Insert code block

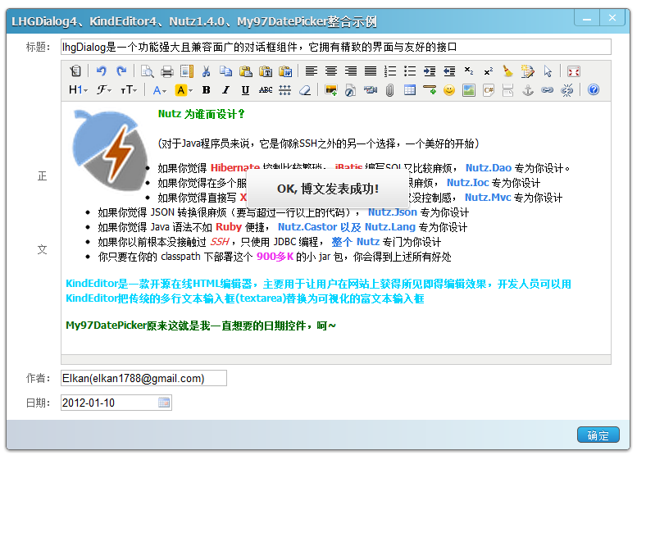[489, 90]
